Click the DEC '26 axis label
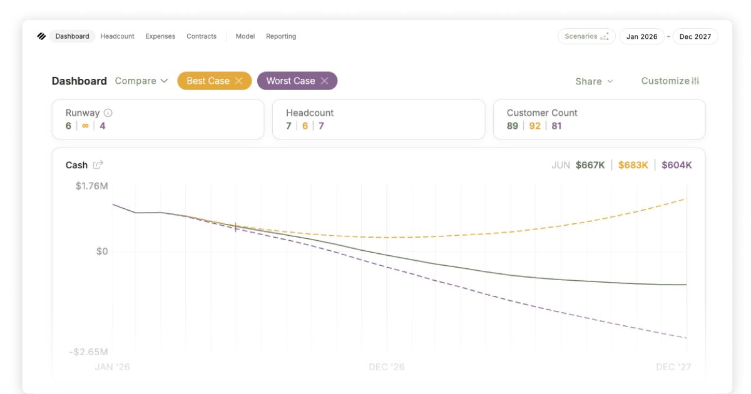 coord(387,366)
